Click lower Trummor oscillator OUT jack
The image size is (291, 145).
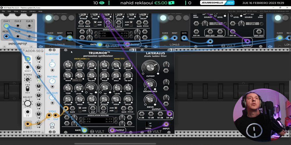(x=93, y=108)
